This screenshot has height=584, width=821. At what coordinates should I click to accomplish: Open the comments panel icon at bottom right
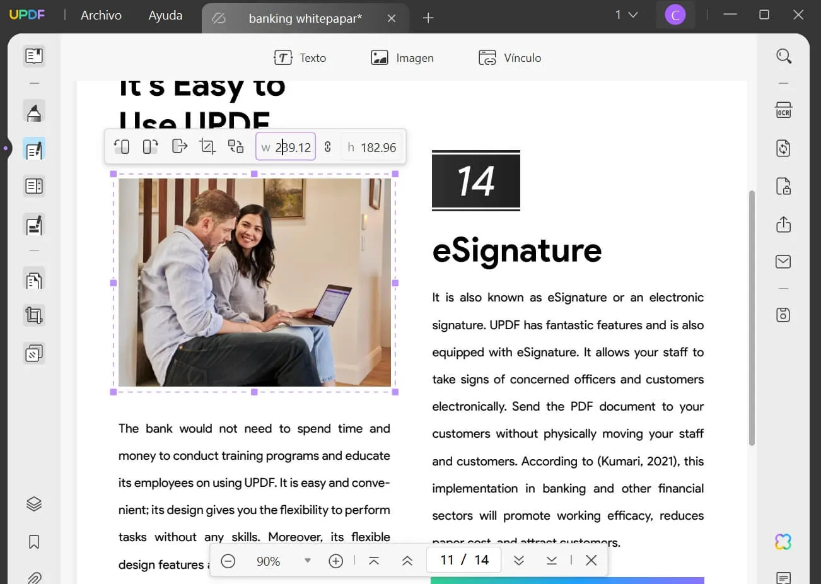[783, 578]
